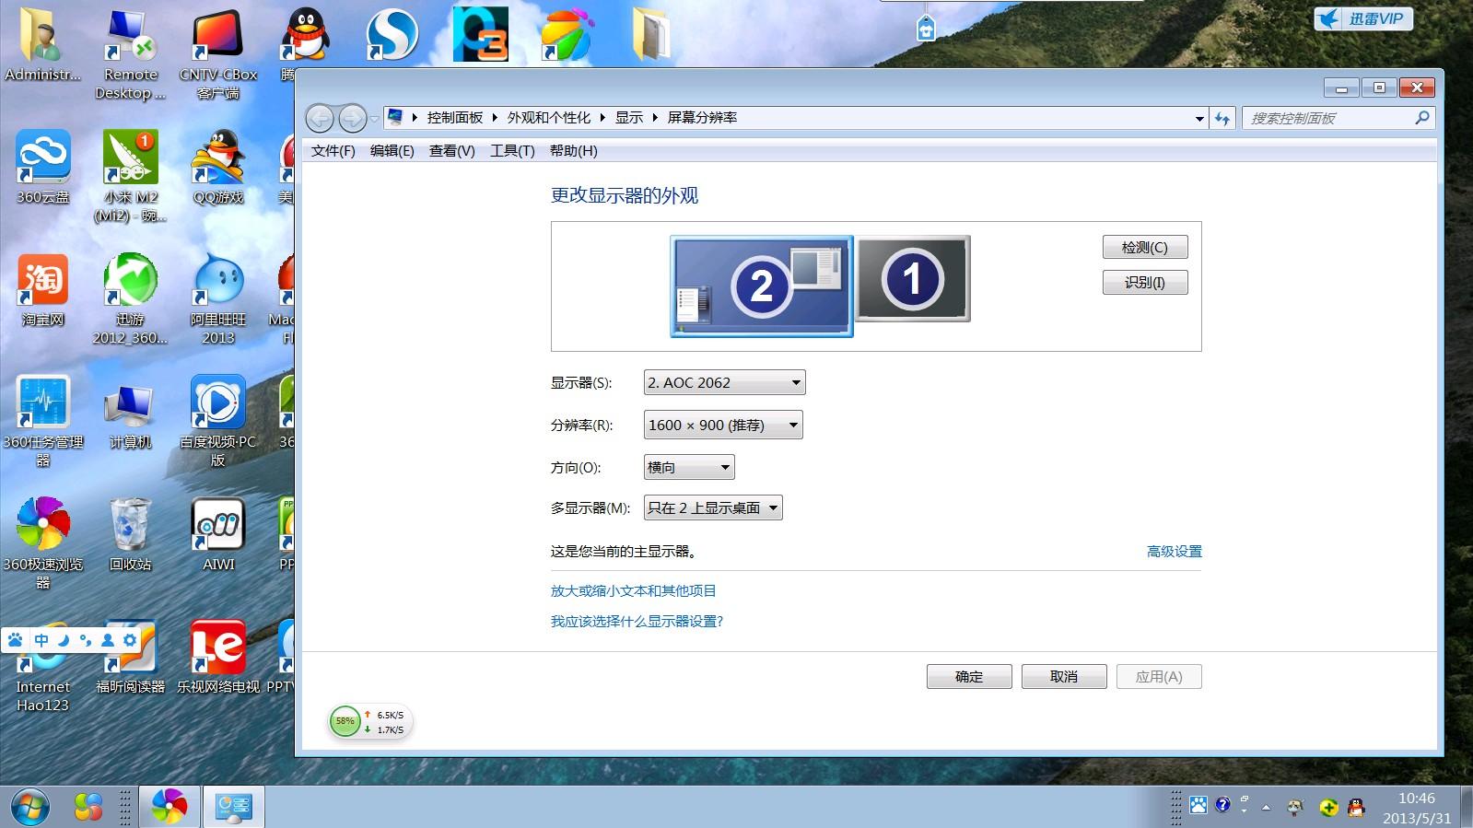This screenshot has width=1473, height=828.
Task: Click the 检测(C) detect button
Action: tap(1144, 247)
